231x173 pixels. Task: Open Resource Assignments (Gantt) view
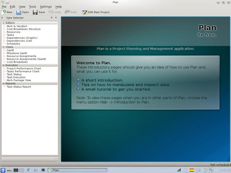coord(26,59)
